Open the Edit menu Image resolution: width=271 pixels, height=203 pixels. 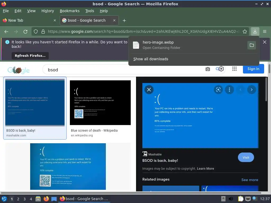coord(18,11)
